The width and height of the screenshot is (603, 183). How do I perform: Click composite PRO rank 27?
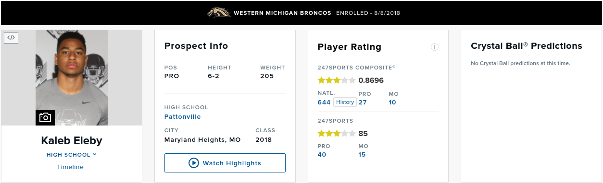(x=363, y=102)
